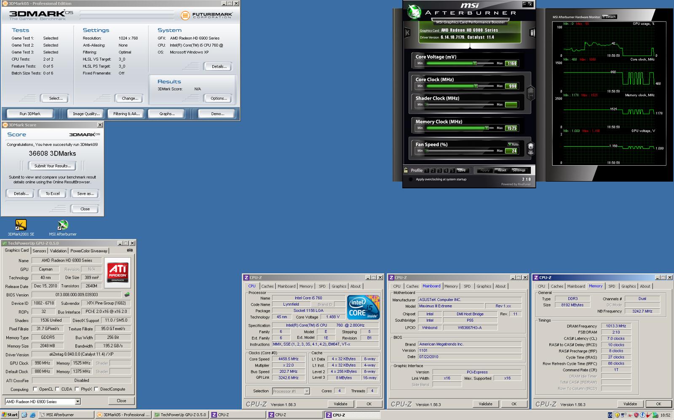674x420 pixels.
Task: Click Validate in the CPU-Z window showing the Memory tab
Action: pyautogui.click(x=630, y=404)
